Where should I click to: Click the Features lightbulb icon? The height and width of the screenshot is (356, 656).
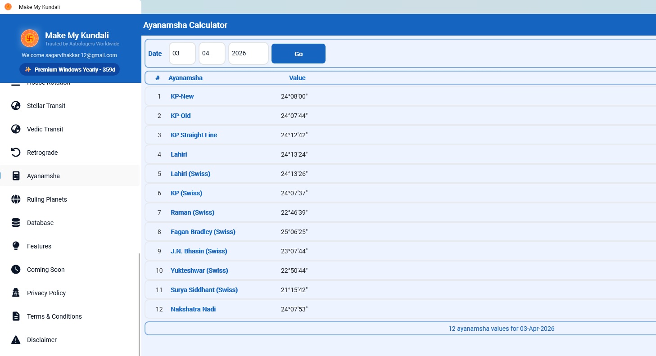[x=16, y=246]
